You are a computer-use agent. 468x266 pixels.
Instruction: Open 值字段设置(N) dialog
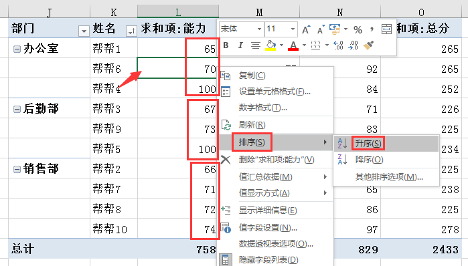tap(276, 228)
